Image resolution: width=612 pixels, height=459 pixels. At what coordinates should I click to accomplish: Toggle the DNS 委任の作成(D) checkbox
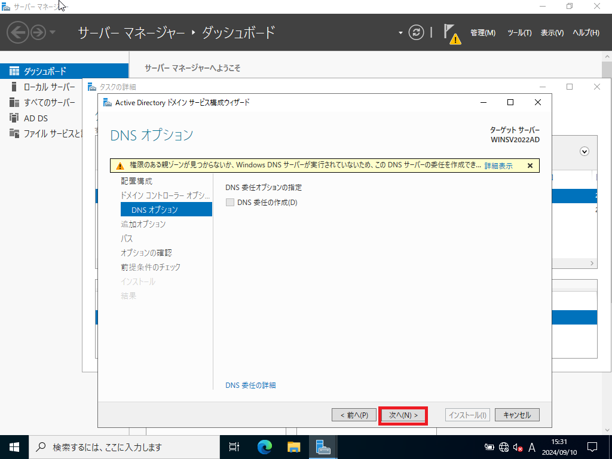click(230, 202)
